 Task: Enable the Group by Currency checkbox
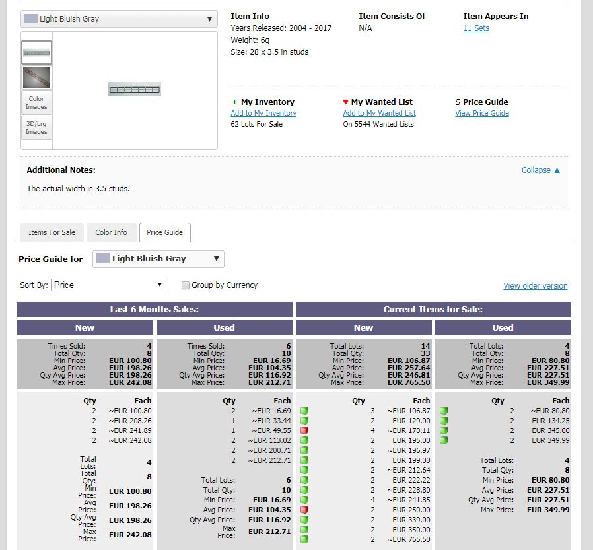[x=186, y=285]
